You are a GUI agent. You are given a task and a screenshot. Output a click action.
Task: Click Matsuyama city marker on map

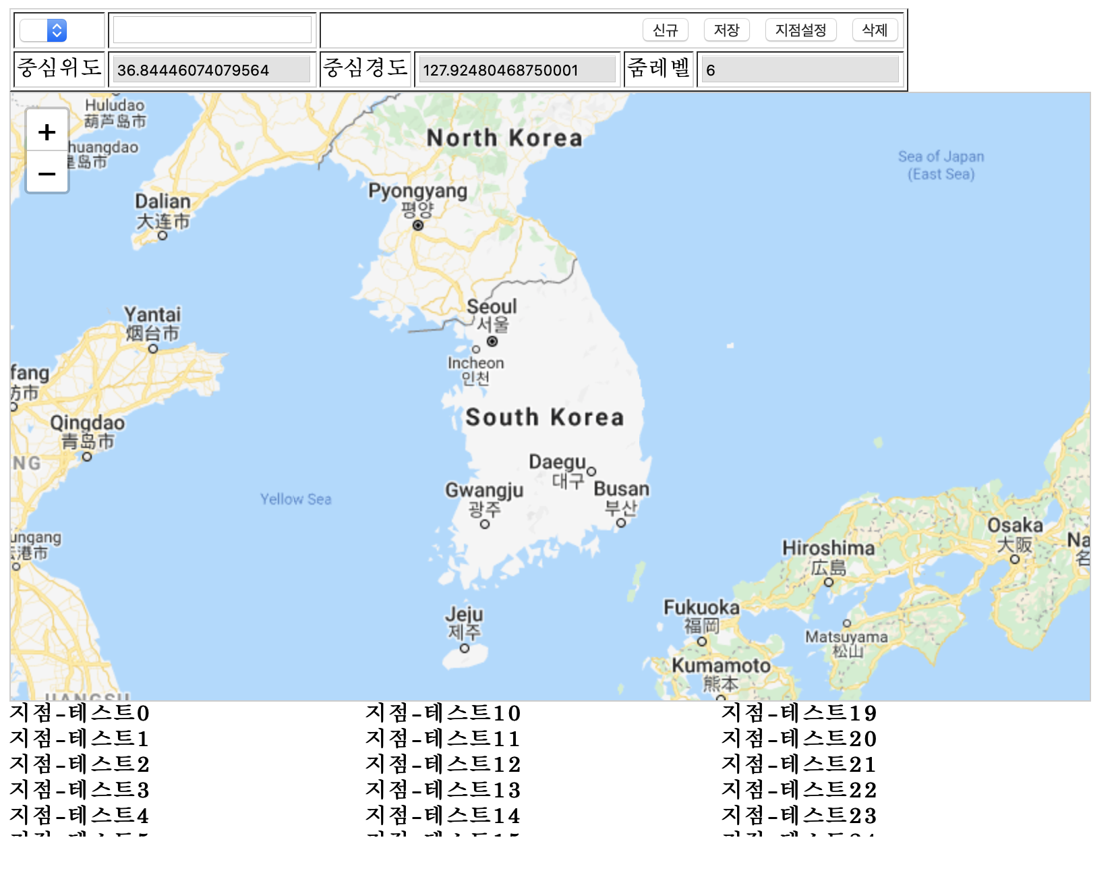847,623
